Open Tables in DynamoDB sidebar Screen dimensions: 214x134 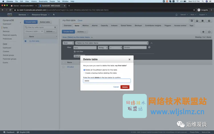(x=5, y=28)
